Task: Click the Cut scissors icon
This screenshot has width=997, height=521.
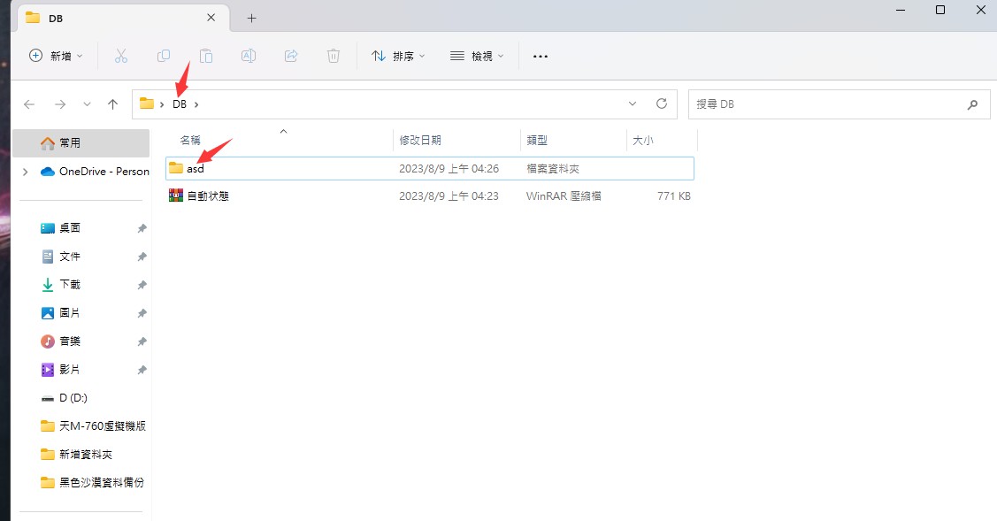Action: tap(121, 56)
